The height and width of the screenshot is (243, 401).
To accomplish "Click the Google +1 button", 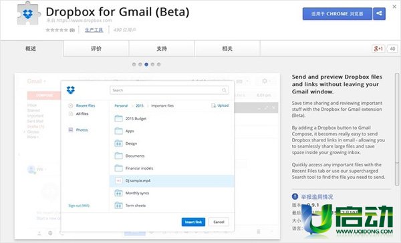I will pos(378,49).
